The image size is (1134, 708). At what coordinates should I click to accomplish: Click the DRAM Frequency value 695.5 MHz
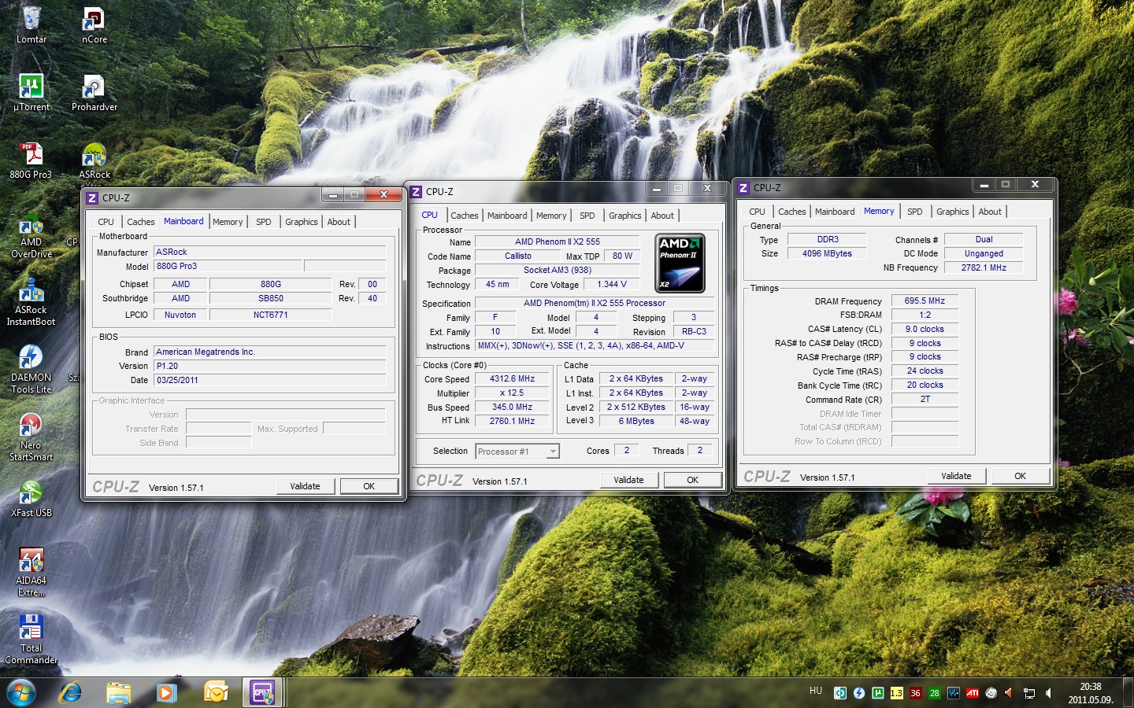point(925,301)
